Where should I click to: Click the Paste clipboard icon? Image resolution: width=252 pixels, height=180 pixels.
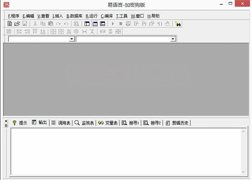coord(51,24)
